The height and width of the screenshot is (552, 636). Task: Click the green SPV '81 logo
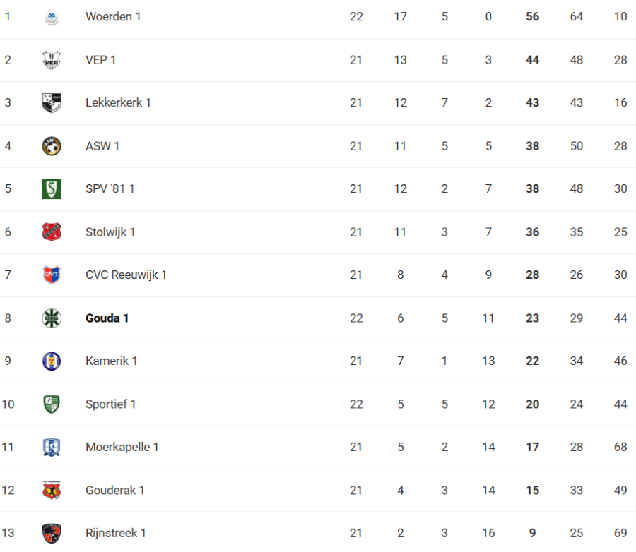coord(52,189)
